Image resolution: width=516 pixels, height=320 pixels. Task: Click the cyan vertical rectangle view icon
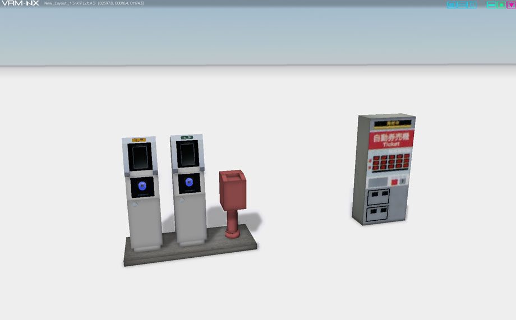click(x=472, y=5)
